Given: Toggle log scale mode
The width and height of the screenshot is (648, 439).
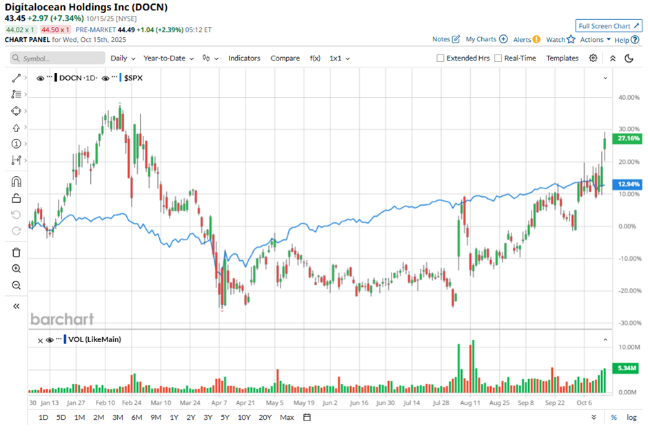Looking at the screenshot, I should (x=631, y=418).
